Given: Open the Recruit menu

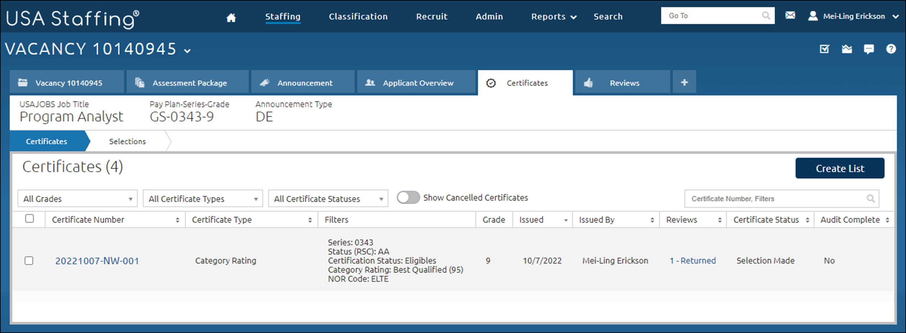Looking at the screenshot, I should tap(432, 17).
